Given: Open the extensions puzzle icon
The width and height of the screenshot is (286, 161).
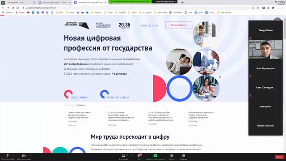Looking at the screenshot, I should click(273, 8).
